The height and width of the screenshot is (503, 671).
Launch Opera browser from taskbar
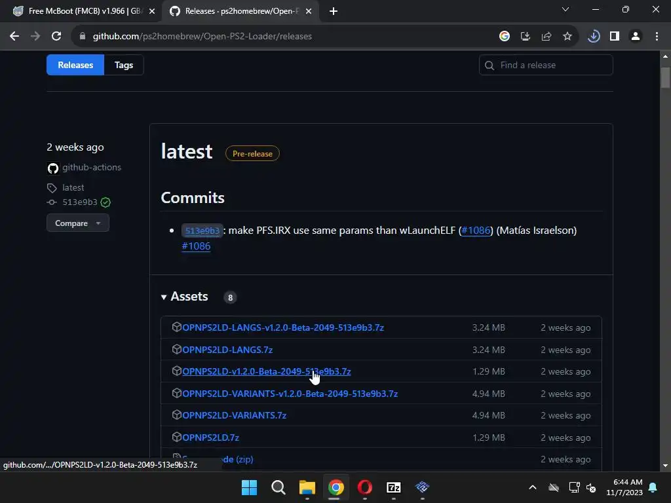pyautogui.click(x=364, y=487)
